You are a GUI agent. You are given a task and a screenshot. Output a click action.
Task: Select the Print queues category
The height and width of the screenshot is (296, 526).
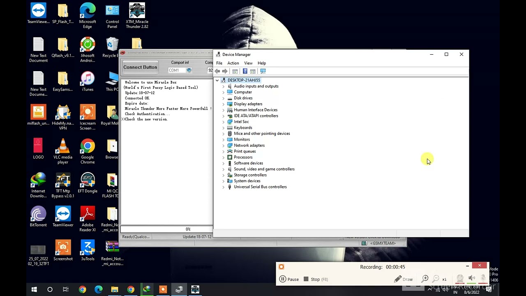245,151
